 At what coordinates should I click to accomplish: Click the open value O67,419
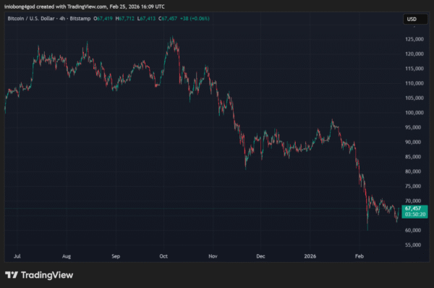(x=103, y=19)
